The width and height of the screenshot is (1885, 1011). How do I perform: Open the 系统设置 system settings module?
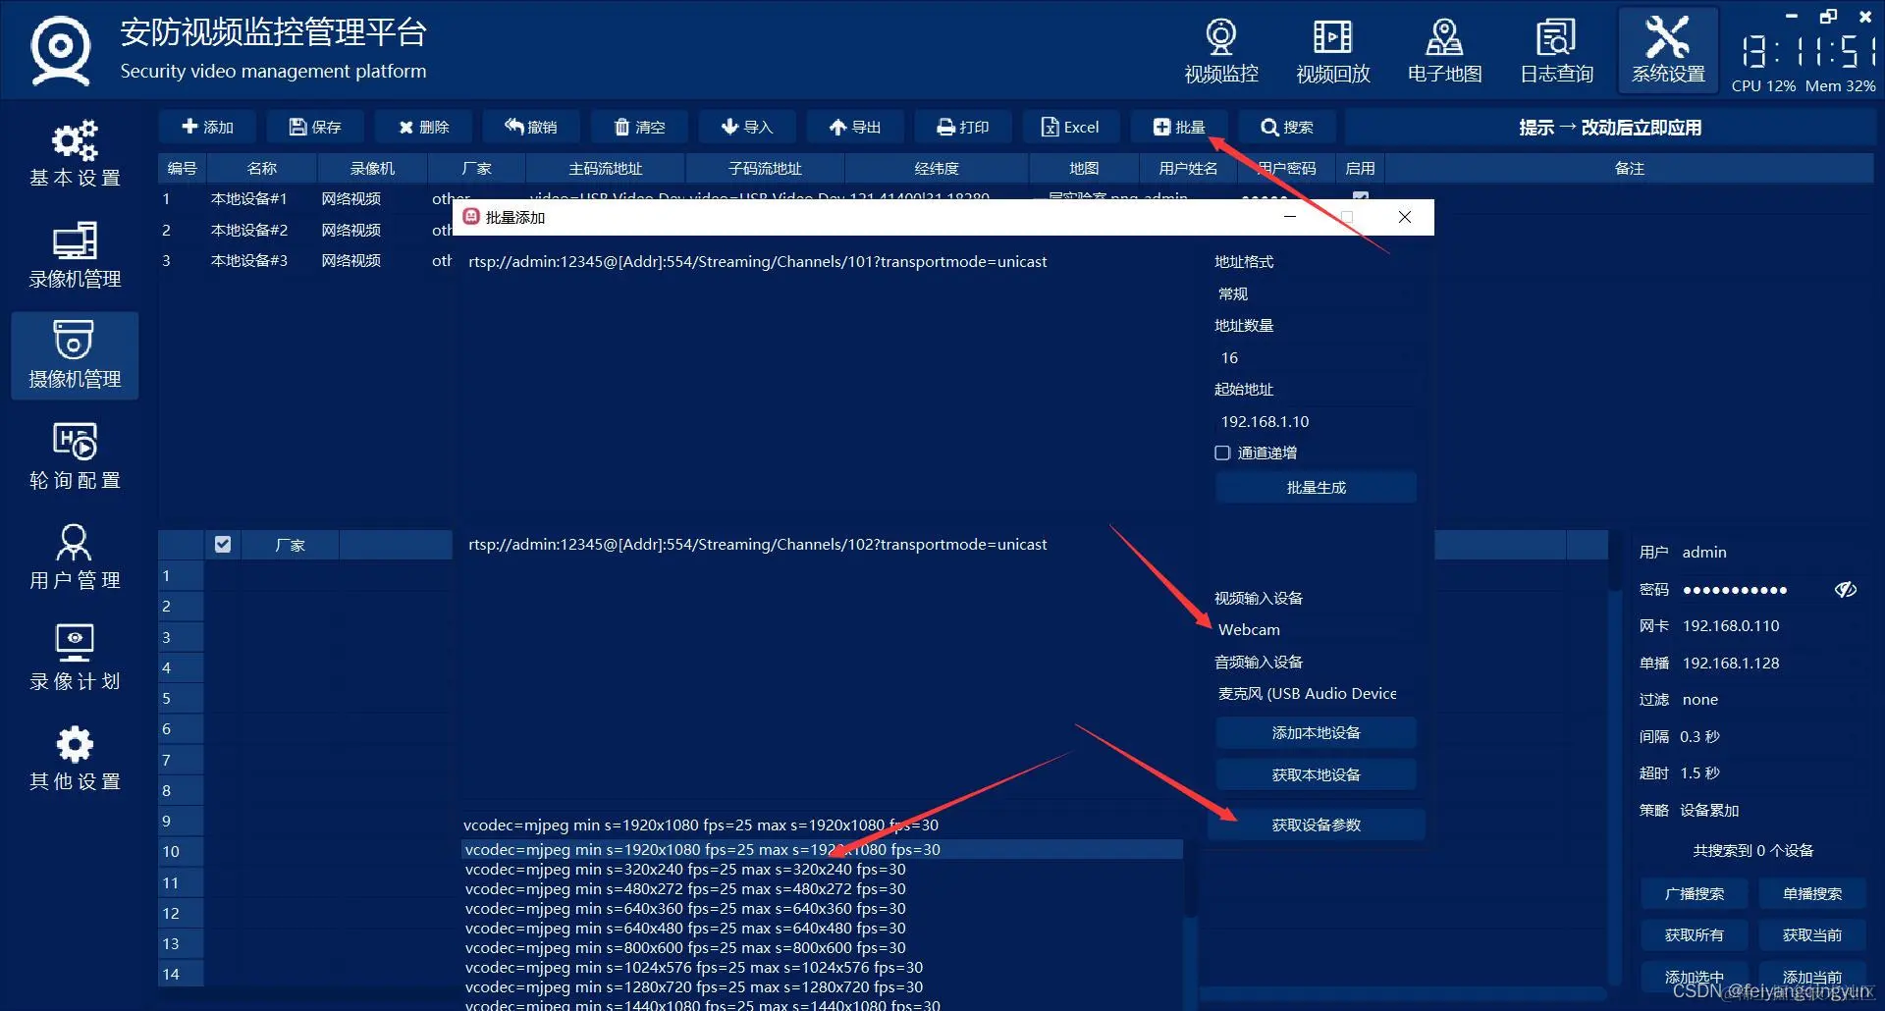coord(1668,51)
